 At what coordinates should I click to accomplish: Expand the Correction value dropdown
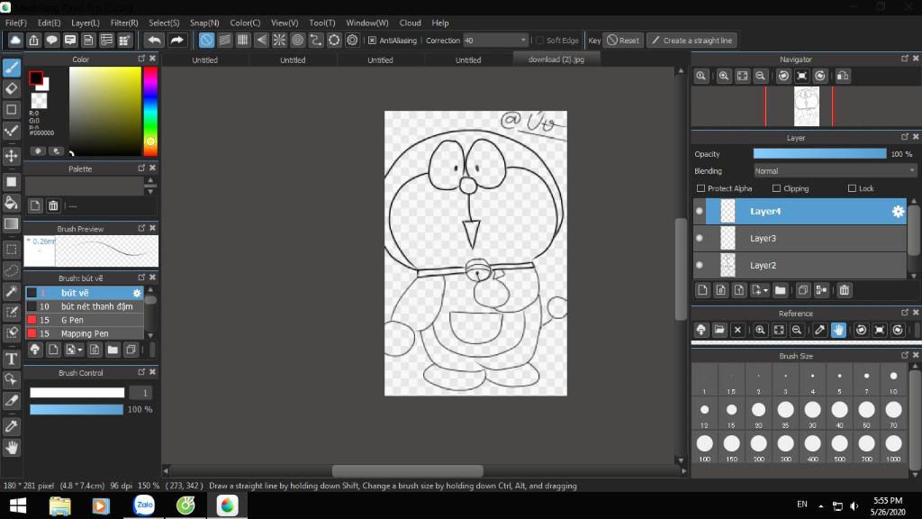click(x=523, y=41)
